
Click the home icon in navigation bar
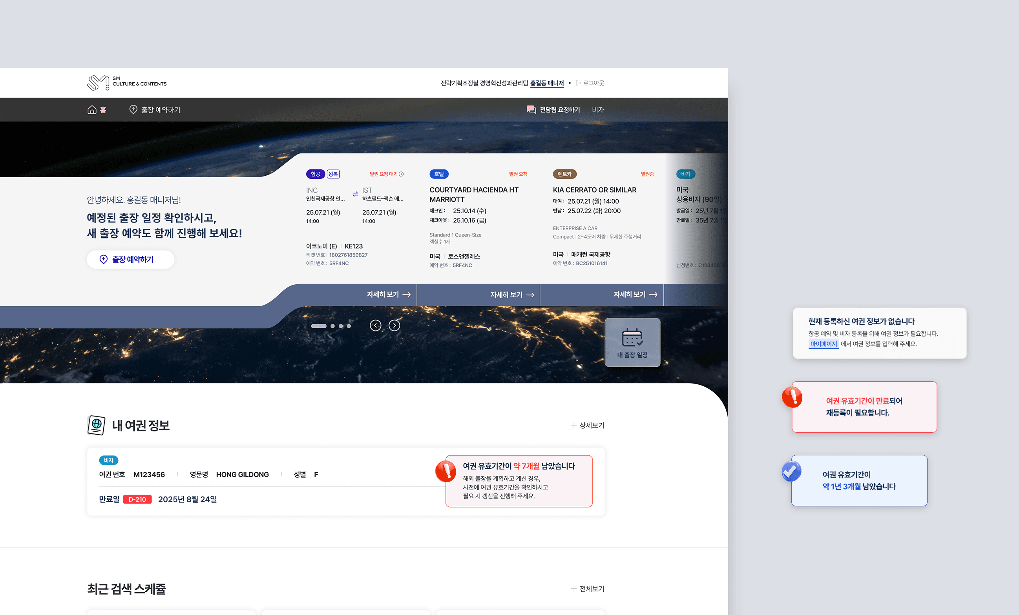(x=92, y=109)
